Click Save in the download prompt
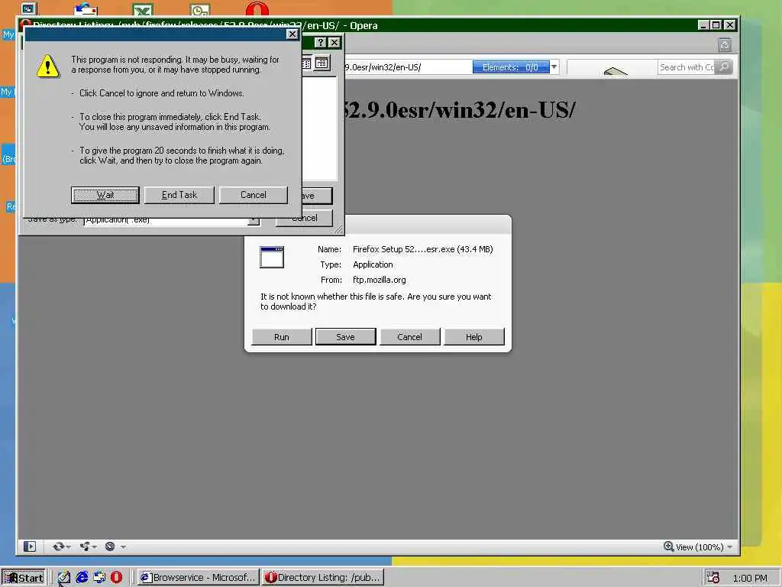Image resolution: width=782 pixels, height=587 pixels. pos(346,337)
